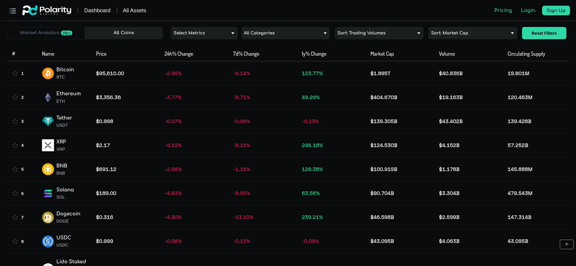Click Tether volume $43.402B
This screenshot has height=266, width=576.
(x=451, y=121)
